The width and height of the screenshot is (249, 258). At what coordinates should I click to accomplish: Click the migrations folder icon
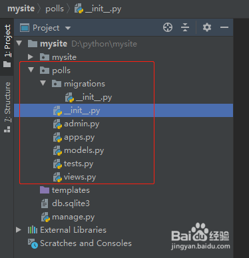tap(57, 84)
